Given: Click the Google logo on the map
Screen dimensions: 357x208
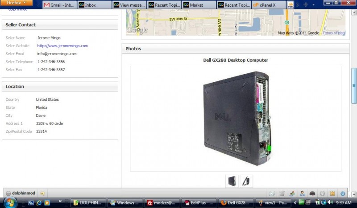Looking at the screenshot, I should [137, 30].
